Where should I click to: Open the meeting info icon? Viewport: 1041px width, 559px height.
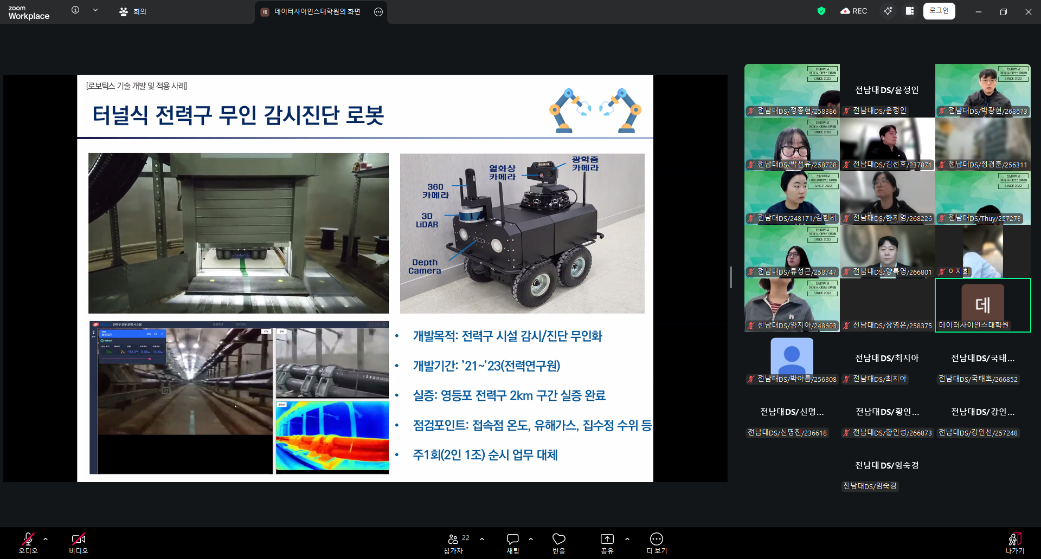click(x=75, y=10)
